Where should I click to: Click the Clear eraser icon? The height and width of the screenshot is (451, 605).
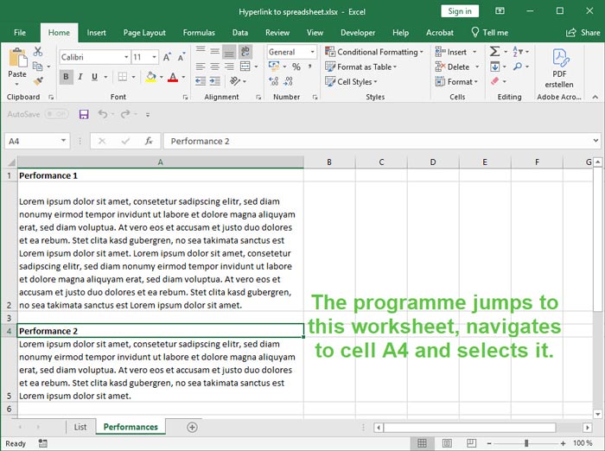(x=494, y=81)
